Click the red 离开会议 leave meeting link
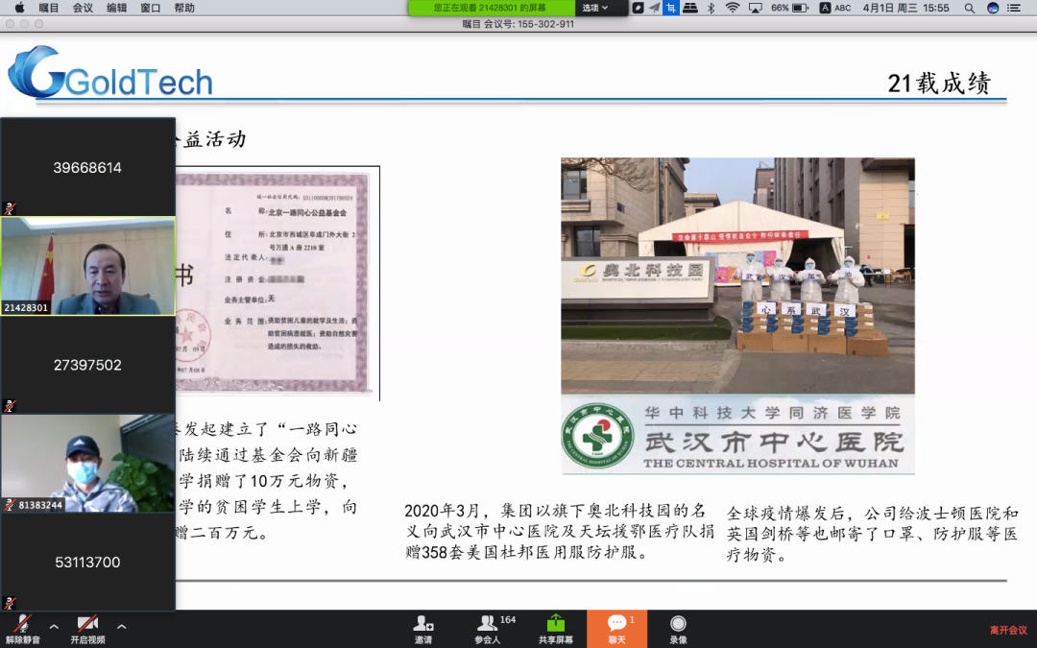This screenshot has height=648, width=1037. click(1008, 630)
